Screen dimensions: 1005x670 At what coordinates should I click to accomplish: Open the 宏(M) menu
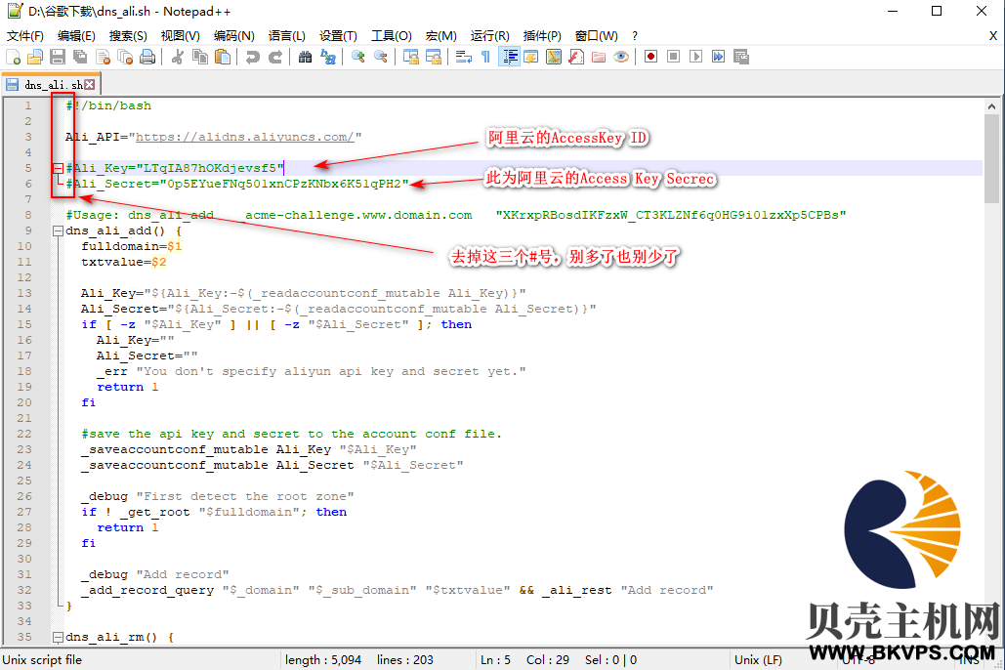point(441,36)
